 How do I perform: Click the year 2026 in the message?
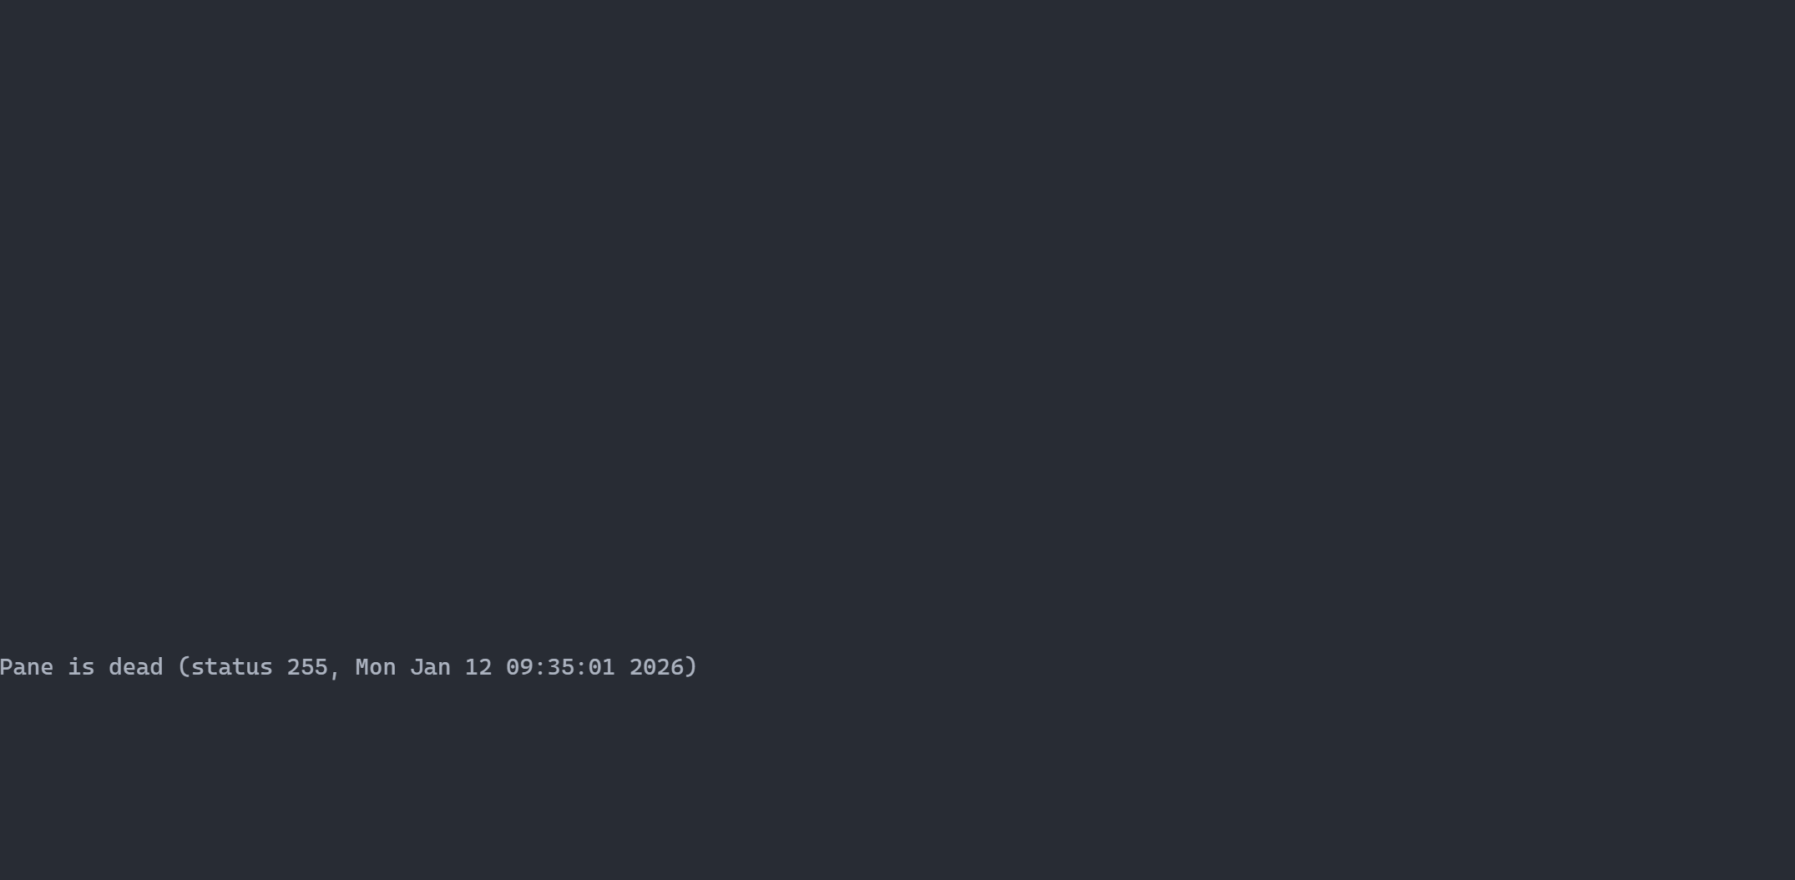[656, 667]
